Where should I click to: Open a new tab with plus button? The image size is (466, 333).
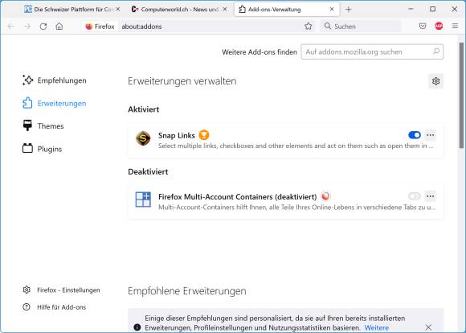tap(349, 10)
